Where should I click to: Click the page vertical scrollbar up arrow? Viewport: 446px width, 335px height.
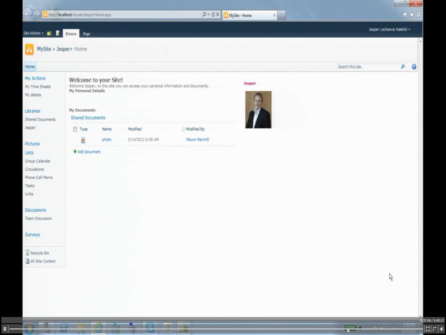(420, 41)
